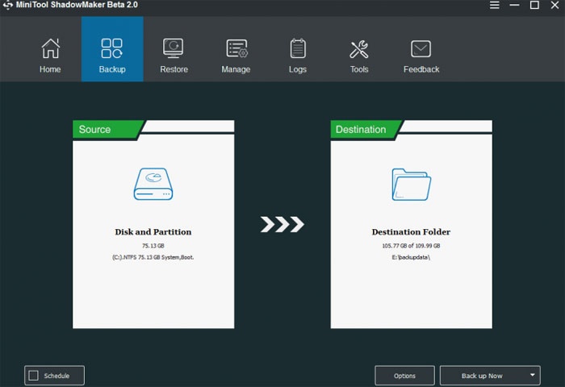Click the 75.13 GB size text
Viewport: 565px width, 387px height.
tap(153, 246)
